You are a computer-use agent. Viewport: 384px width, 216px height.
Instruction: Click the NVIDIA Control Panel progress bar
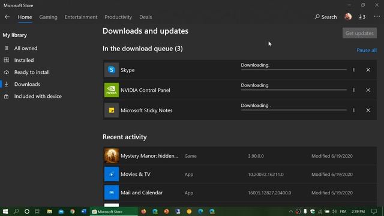click(x=293, y=90)
